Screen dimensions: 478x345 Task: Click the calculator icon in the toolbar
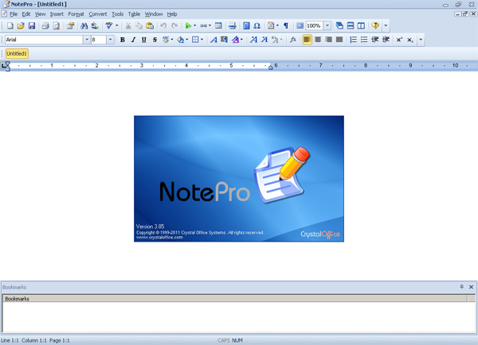(246, 26)
